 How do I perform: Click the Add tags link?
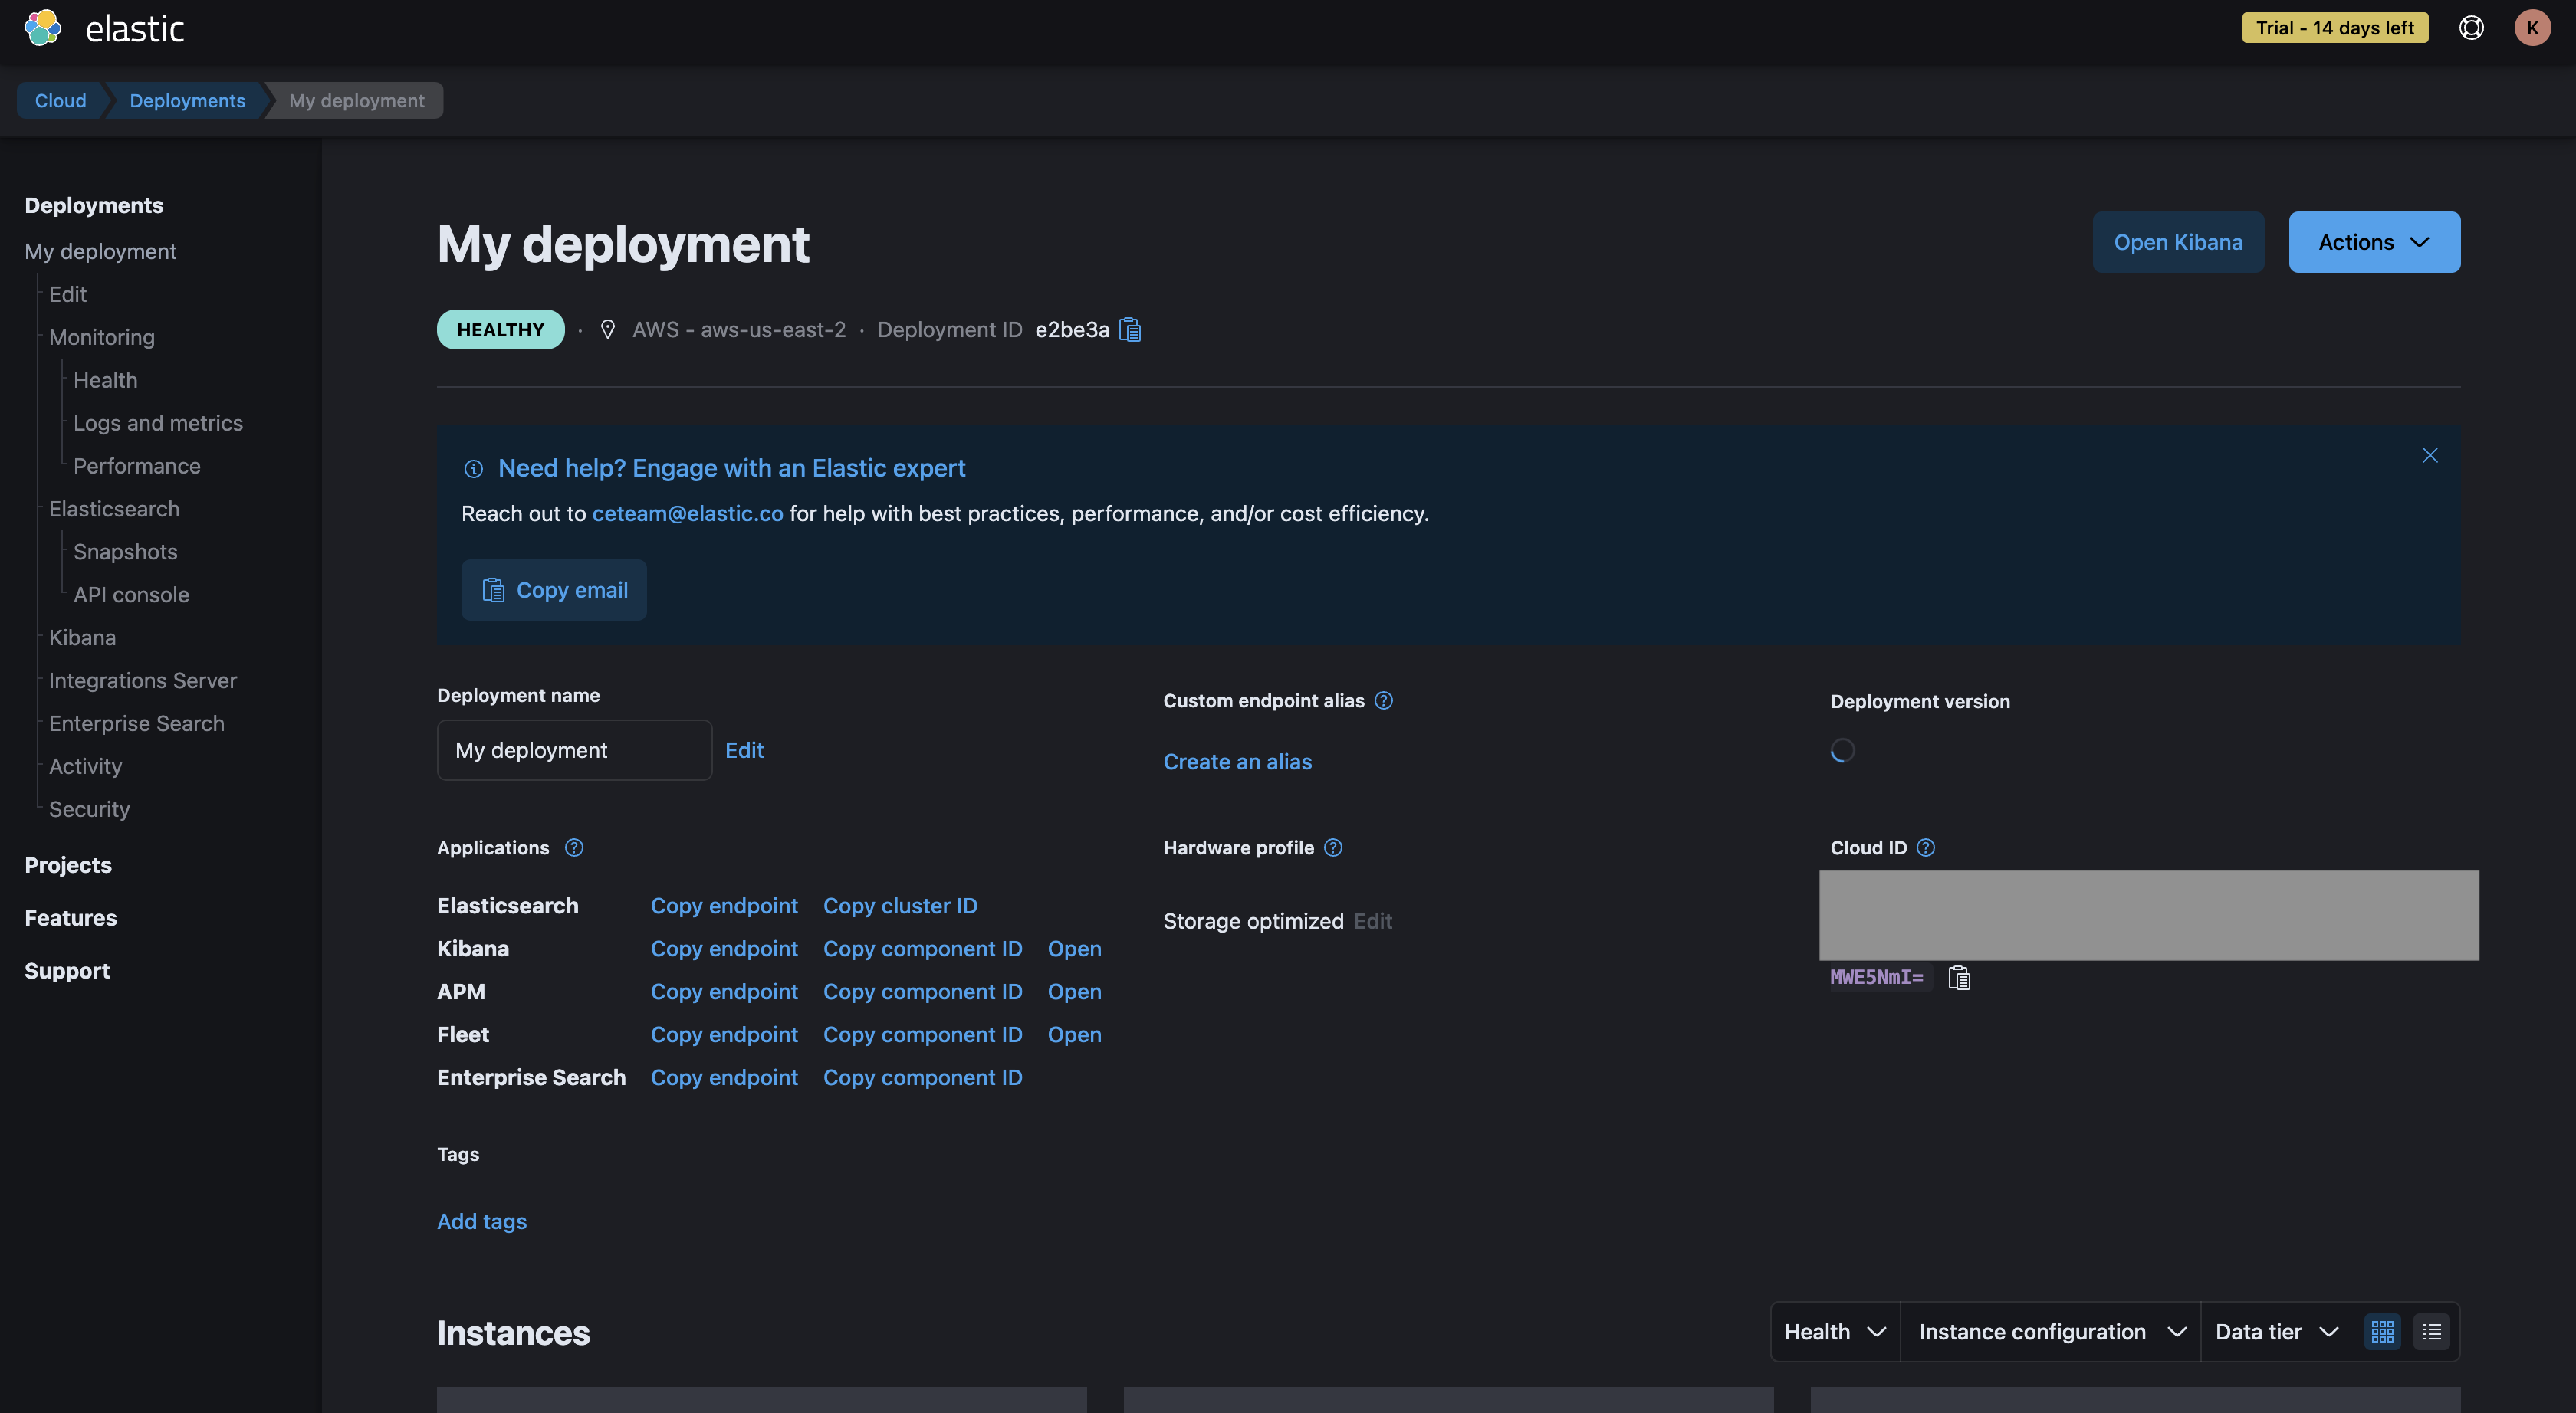coord(482,1222)
